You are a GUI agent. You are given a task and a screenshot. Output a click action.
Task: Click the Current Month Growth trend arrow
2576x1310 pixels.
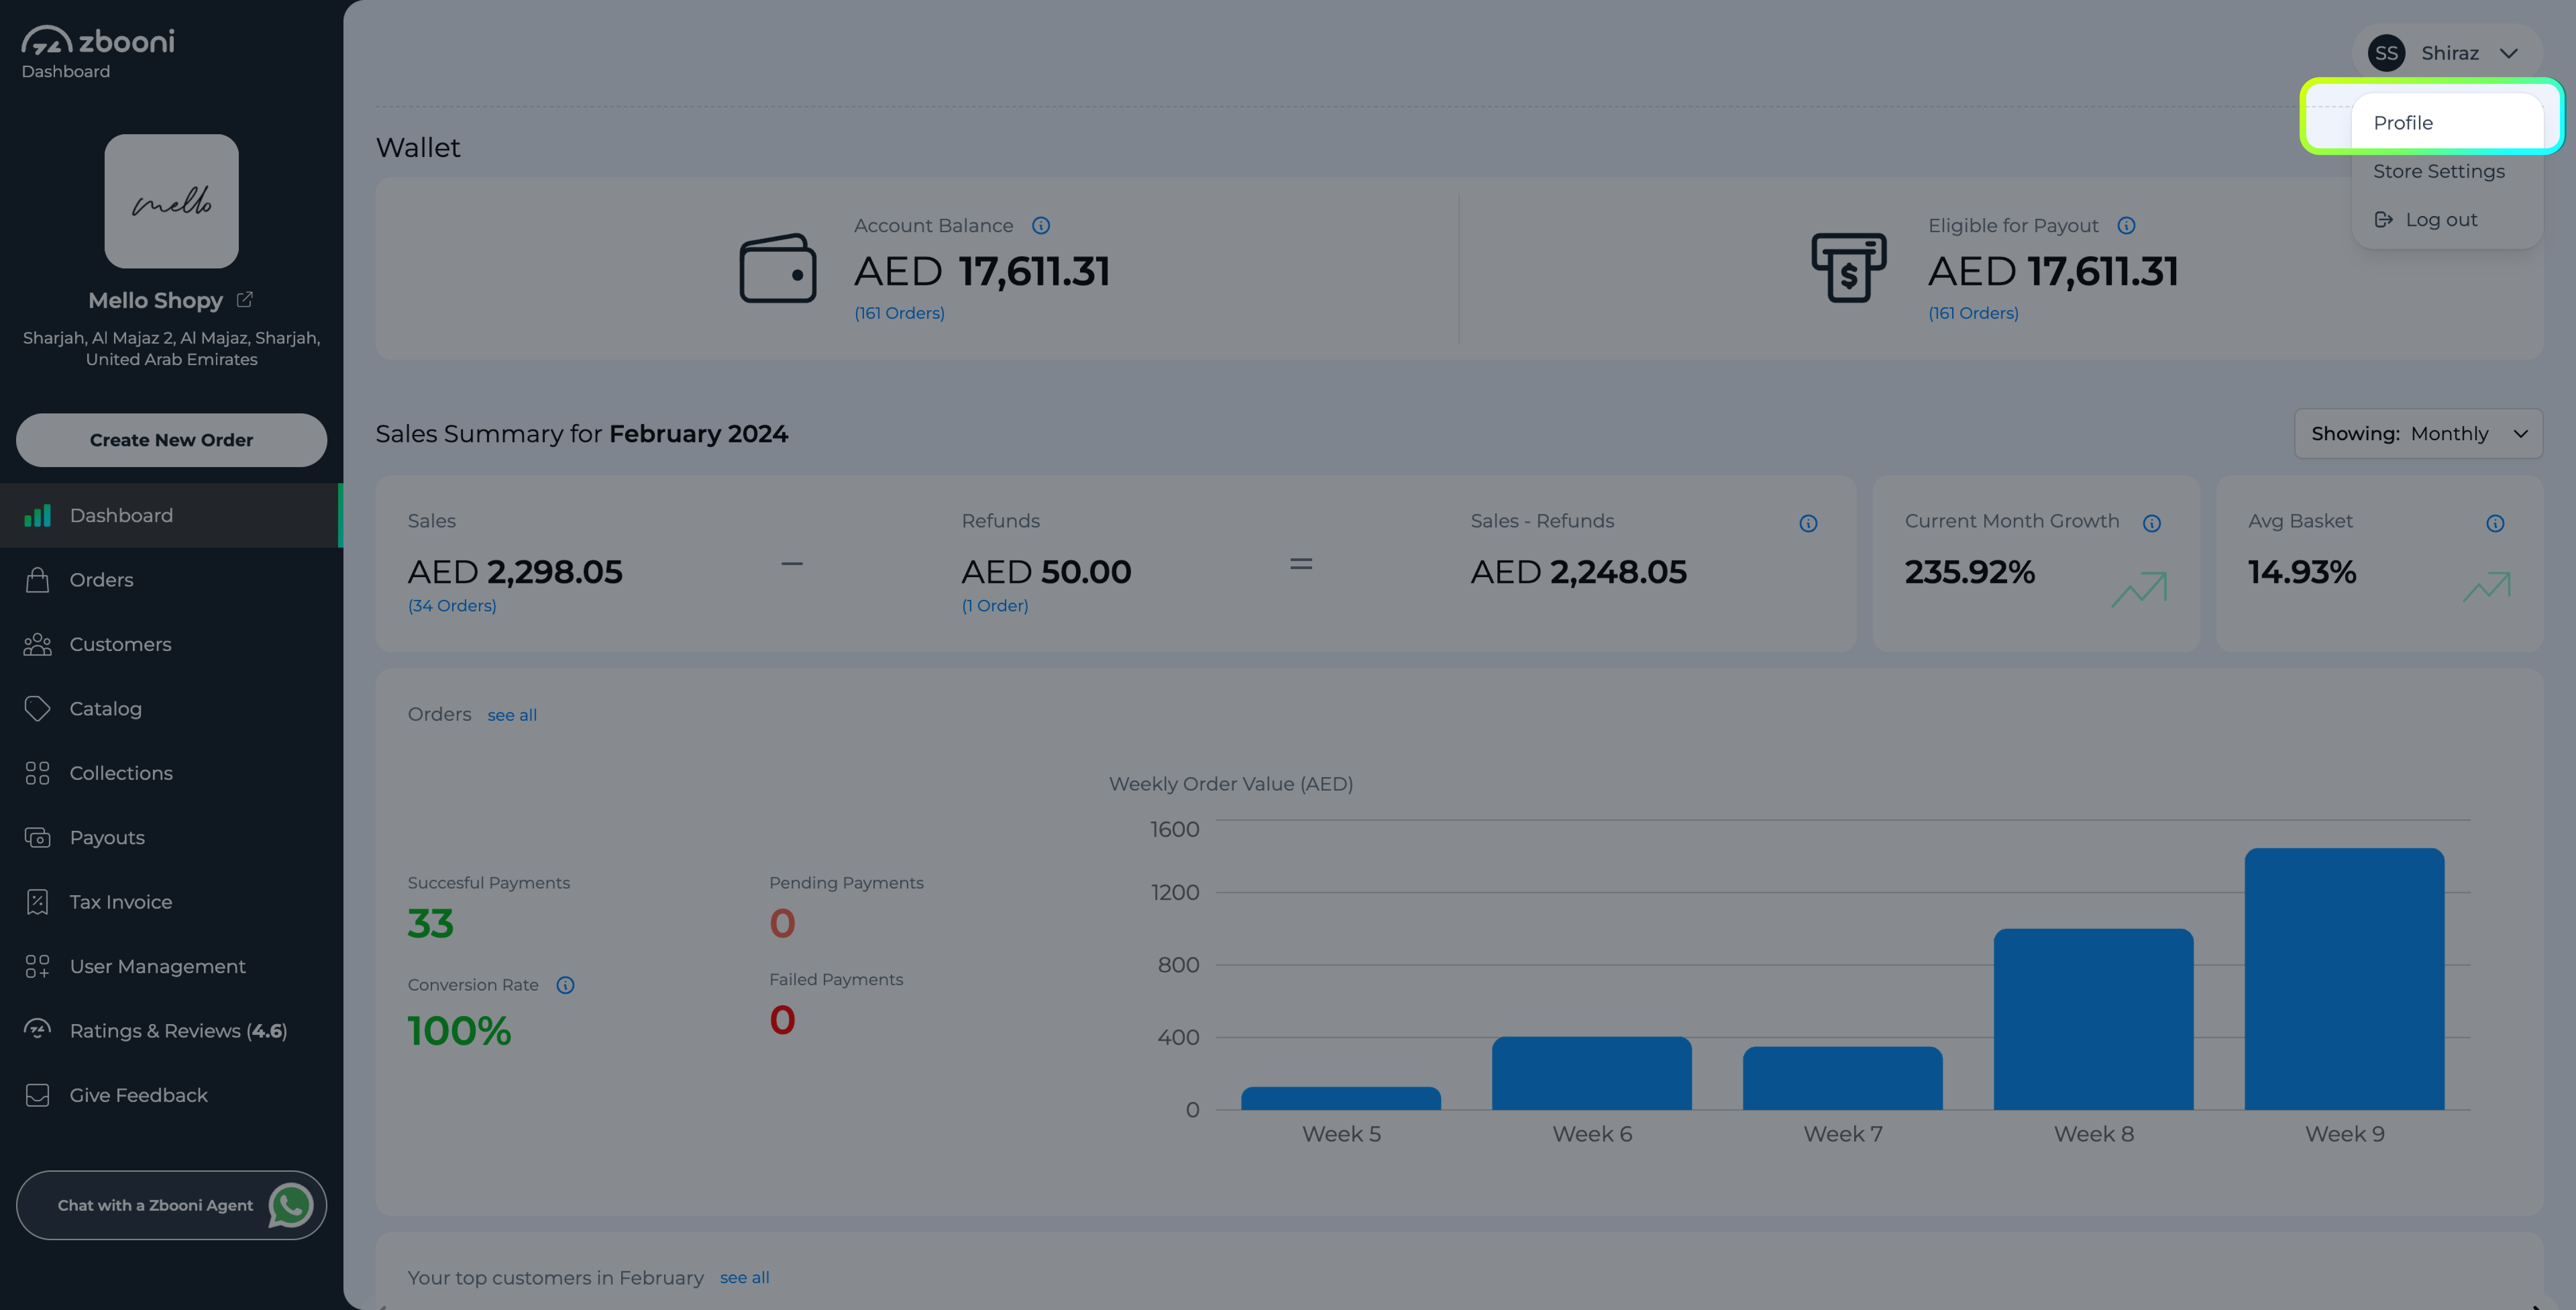(2139, 588)
